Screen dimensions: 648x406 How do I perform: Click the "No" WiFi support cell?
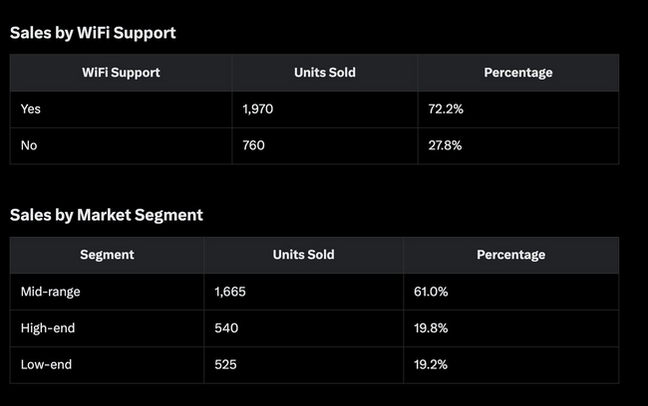29,145
